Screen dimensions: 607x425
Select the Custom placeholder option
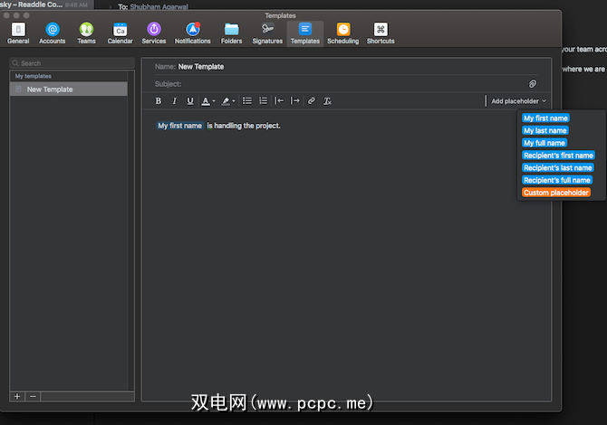[x=556, y=193]
